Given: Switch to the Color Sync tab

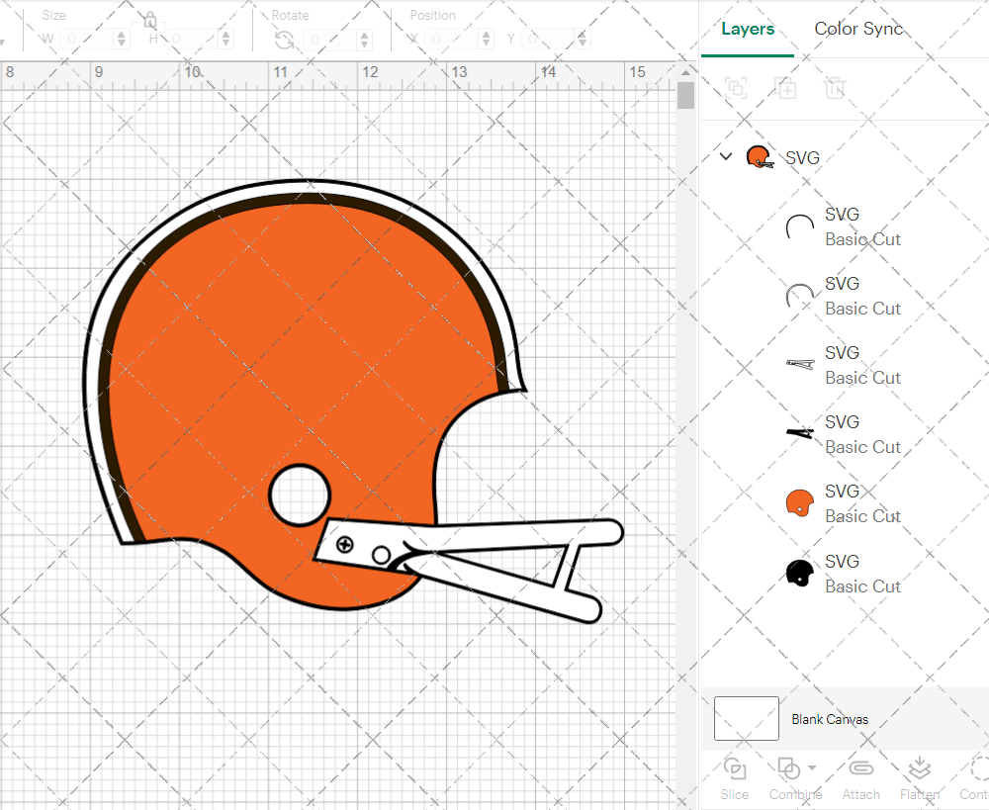Looking at the screenshot, I should [858, 29].
